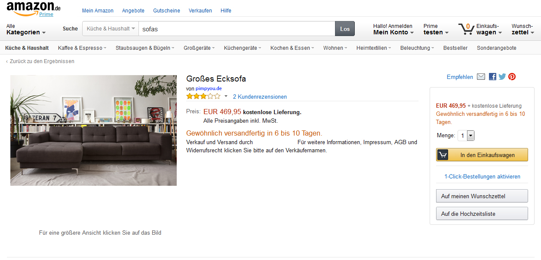The image size is (541, 260).
Task: Share the sofa on Twitter
Action: pos(502,76)
